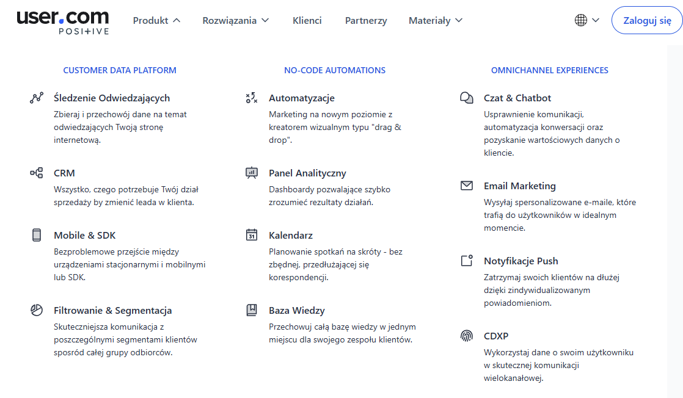The height and width of the screenshot is (398, 683).
Task: Open the Materiały dropdown menu
Action: tap(435, 20)
